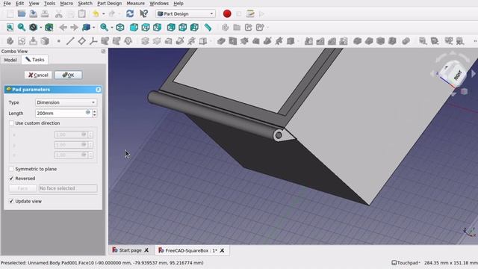Click the Create local coordinate system tool

[x=93, y=41]
